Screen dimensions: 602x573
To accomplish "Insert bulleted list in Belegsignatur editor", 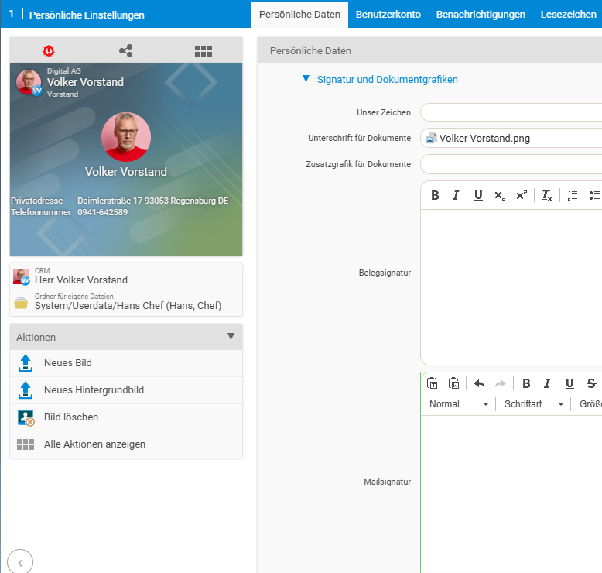I will click(x=594, y=195).
